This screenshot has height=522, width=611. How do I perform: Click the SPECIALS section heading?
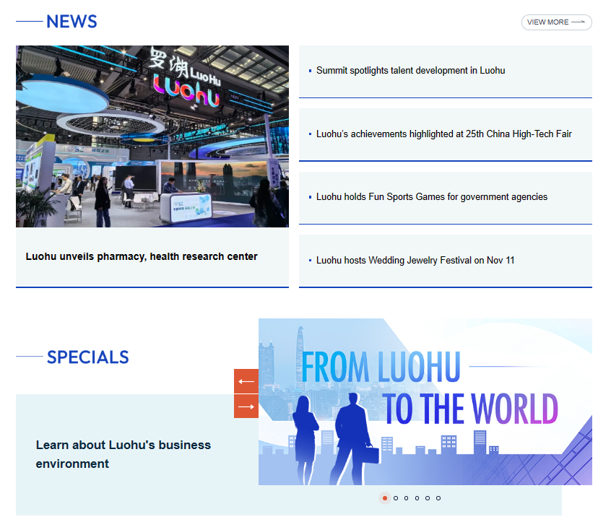[87, 357]
